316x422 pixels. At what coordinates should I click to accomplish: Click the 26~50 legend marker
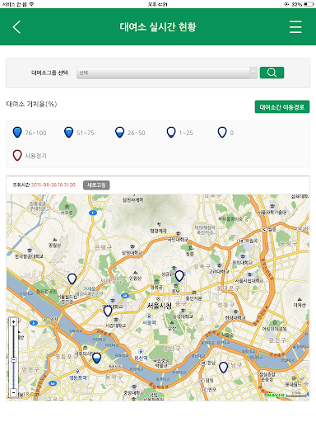[119, 132]
